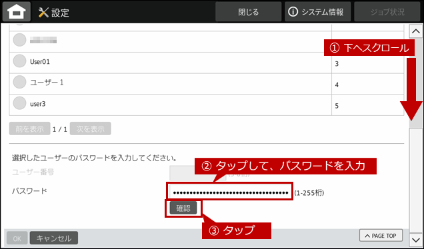This screenshot has width=424, height=249.
Task: Tap the 確認 confirm button
Action: tap(183, 208)
